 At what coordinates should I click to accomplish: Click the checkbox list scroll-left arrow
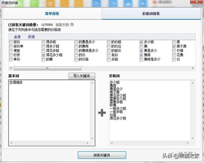(x=11, y=68)
